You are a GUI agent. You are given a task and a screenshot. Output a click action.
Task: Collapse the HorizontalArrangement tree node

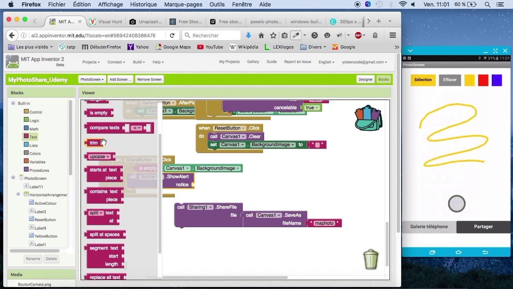point(18,194)
